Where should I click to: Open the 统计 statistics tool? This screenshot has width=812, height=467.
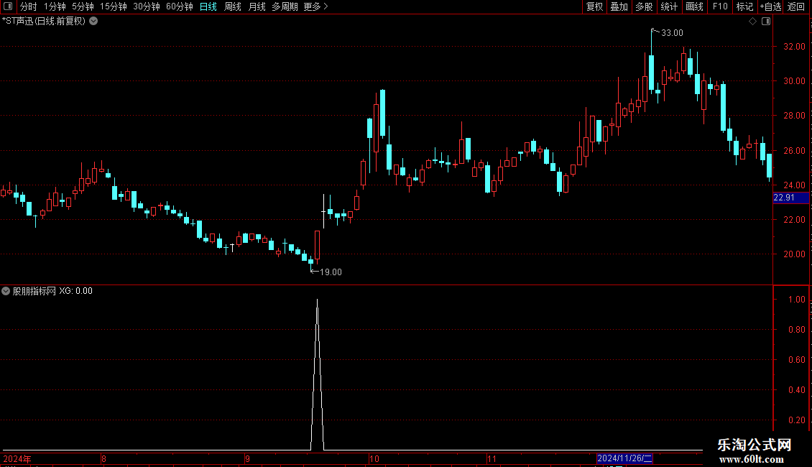(669, 6)
